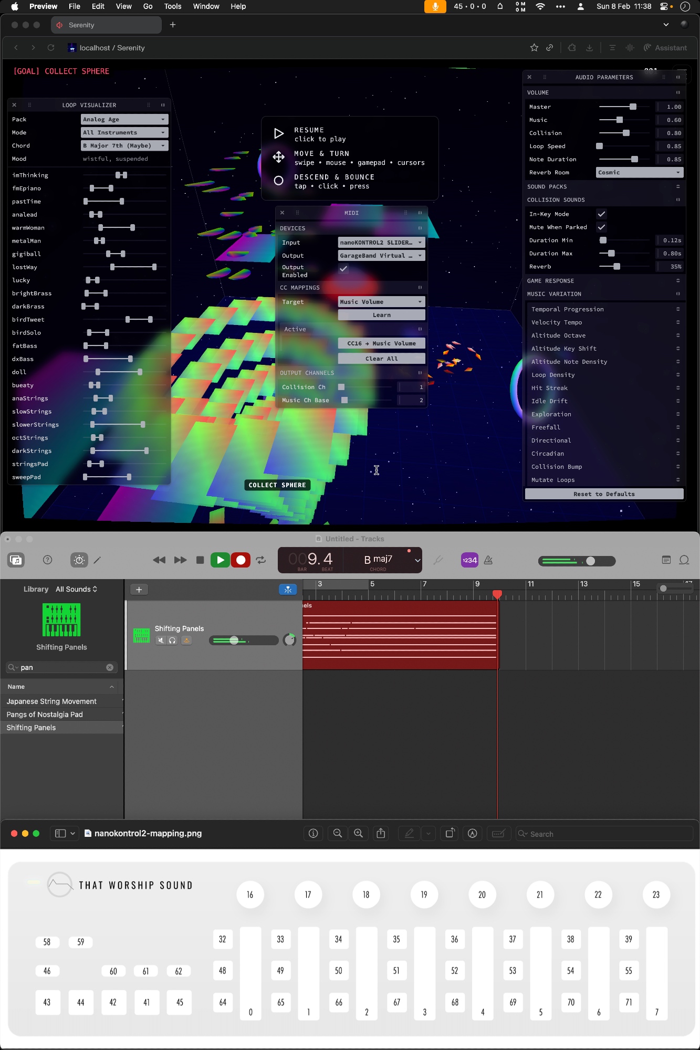Open the Tools menu in menu bar
The width and height of the screenshot is (700, 1050).
pyautogui.click(x=172, y=6)
